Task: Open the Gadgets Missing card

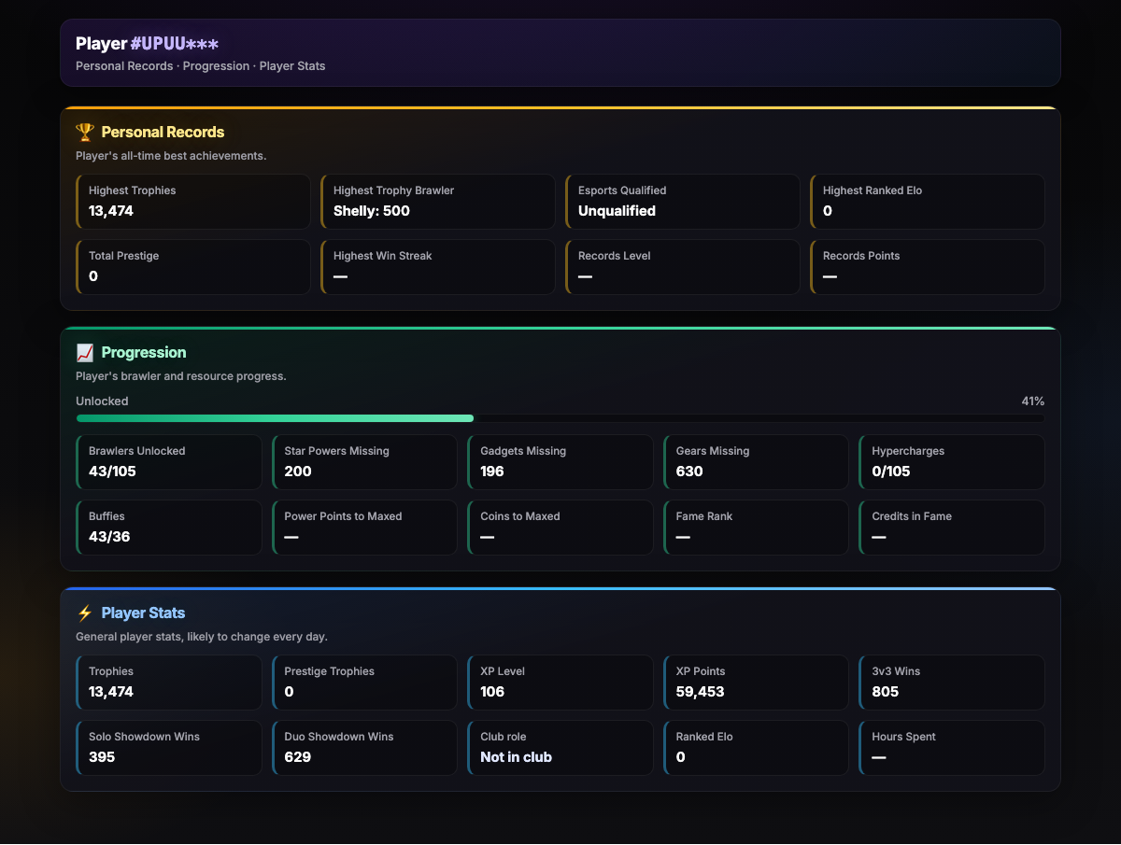Action: [x=560, y=462]
